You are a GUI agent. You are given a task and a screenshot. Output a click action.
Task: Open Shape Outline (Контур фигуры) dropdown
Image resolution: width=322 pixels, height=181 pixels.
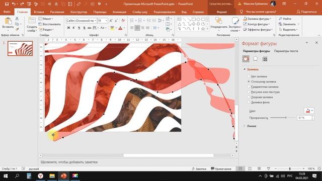coord(257,24)
